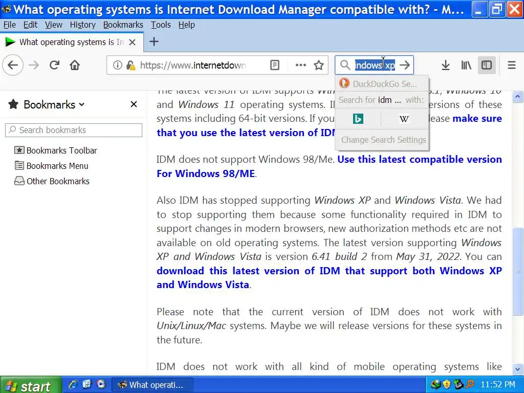Select Bookmarks Toolbar folder
Image resolution: width=524 pixels, height=393 pixels.
click(55, 150)
